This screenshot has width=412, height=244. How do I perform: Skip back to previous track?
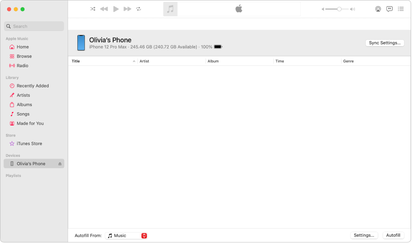pos(104,9)
